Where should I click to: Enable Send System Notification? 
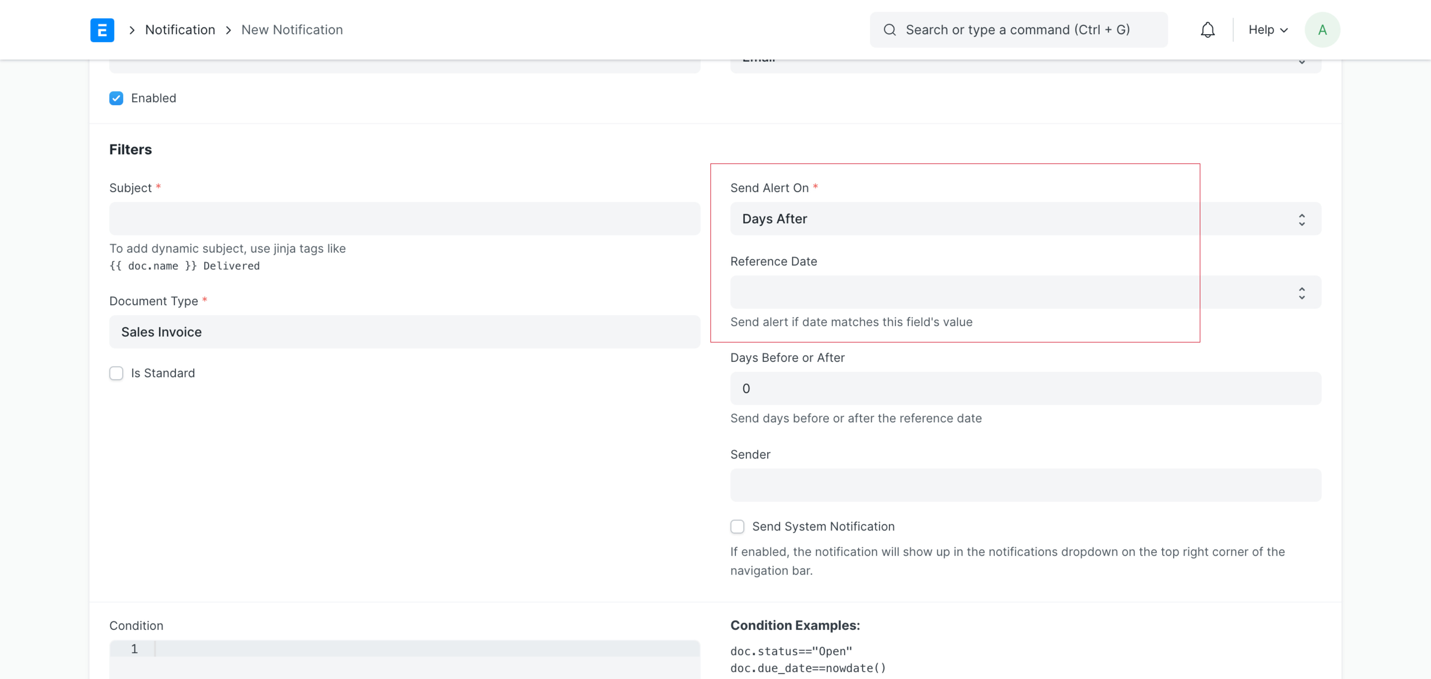[737, 526]
